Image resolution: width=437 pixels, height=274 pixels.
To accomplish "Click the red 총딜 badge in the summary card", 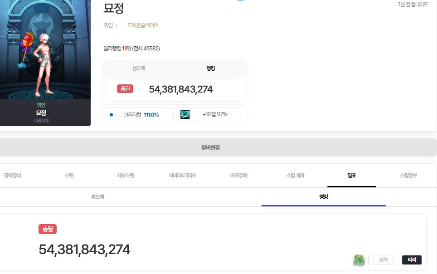I will click(x=125, y=89).
